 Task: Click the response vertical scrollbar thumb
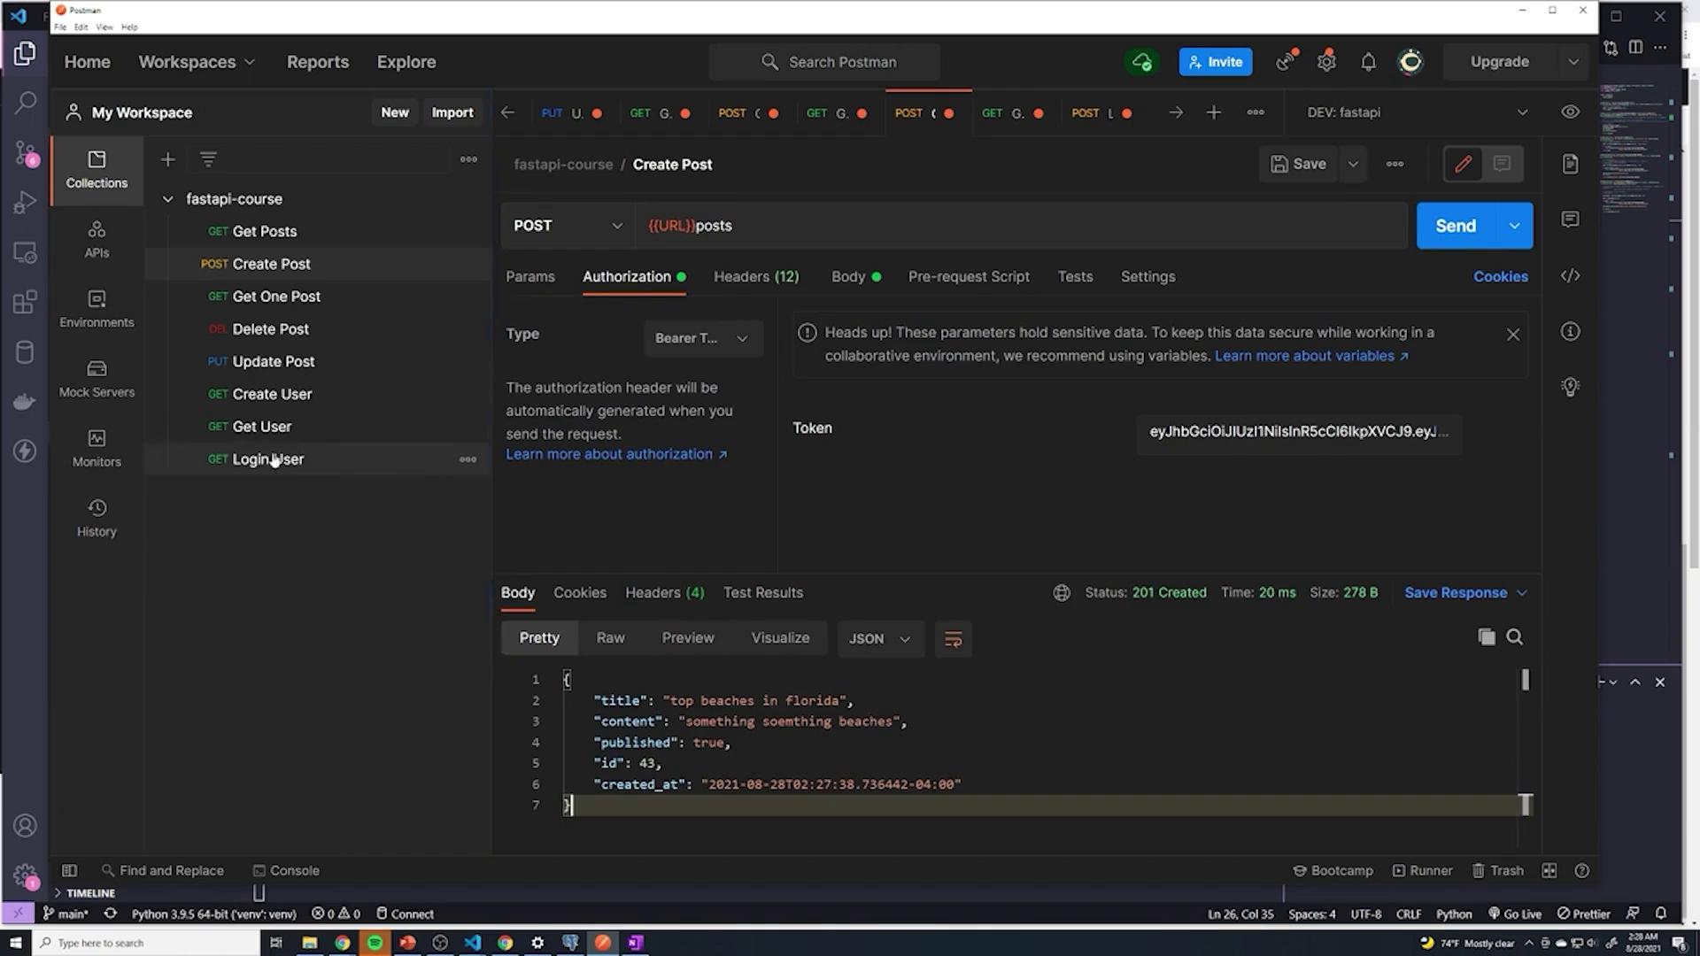click(x=1525, y=680)
